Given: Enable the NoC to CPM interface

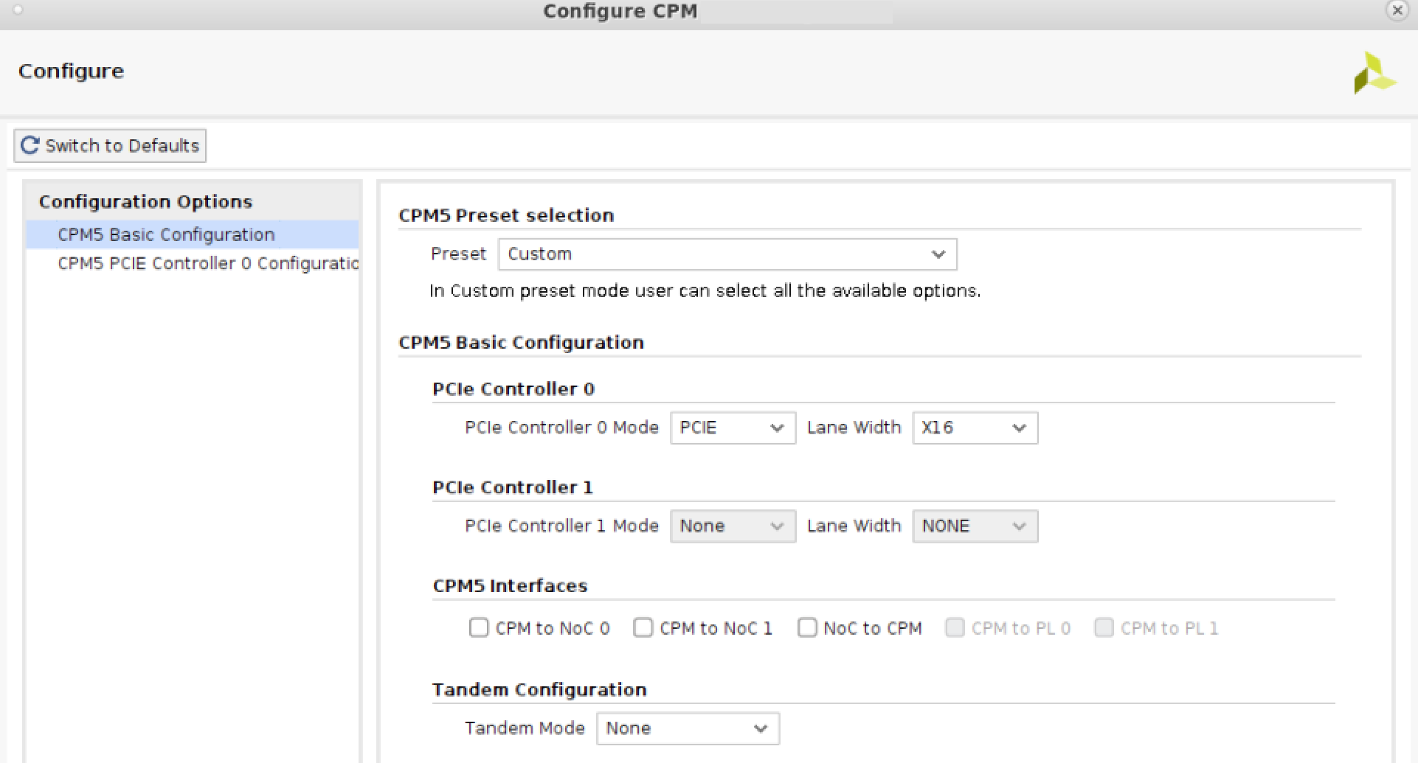Looking at the screenshot, I should point(807,627).
